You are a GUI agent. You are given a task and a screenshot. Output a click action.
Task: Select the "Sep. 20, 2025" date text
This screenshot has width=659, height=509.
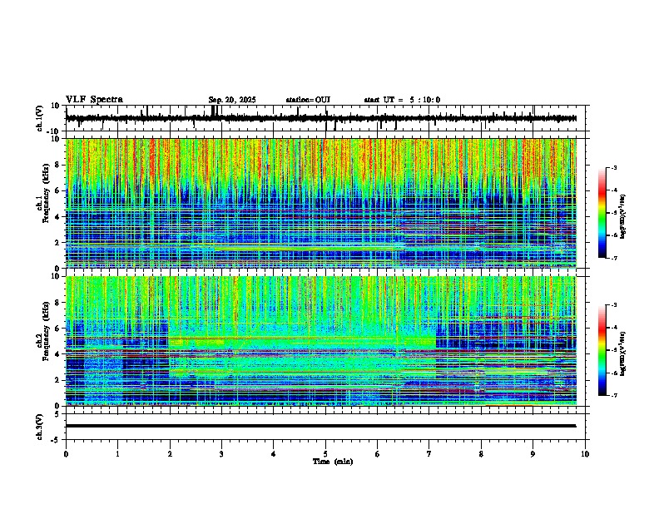(232, 100)
